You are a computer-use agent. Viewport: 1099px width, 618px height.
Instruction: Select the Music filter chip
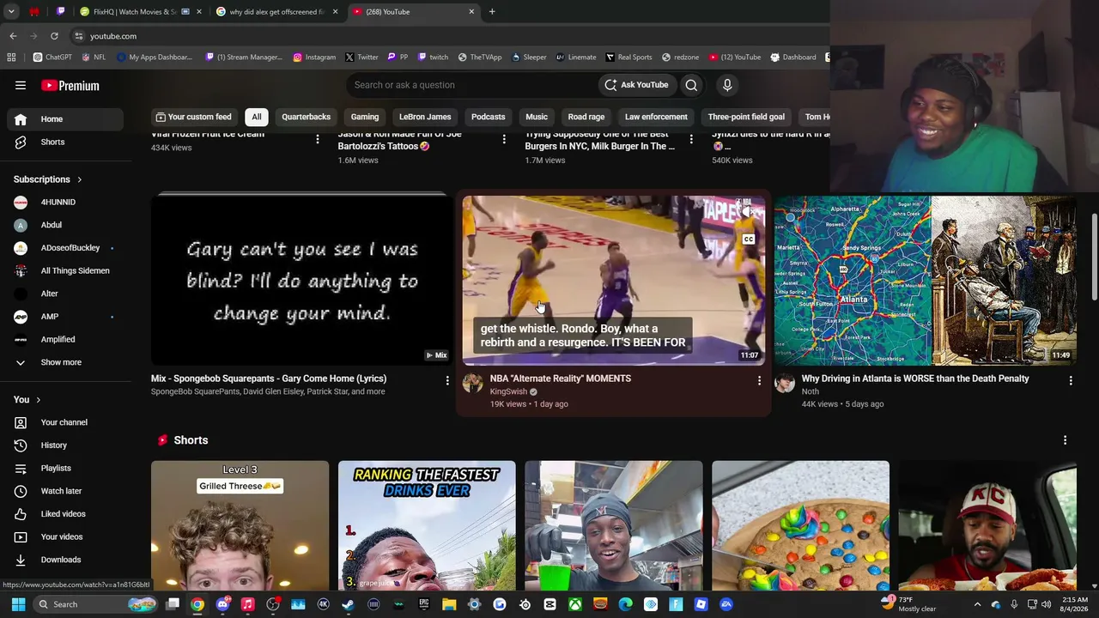pos(537,117)
